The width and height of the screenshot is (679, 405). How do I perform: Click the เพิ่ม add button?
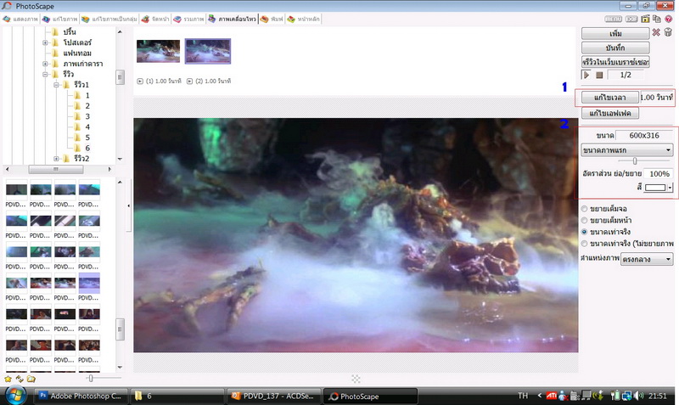615,33
